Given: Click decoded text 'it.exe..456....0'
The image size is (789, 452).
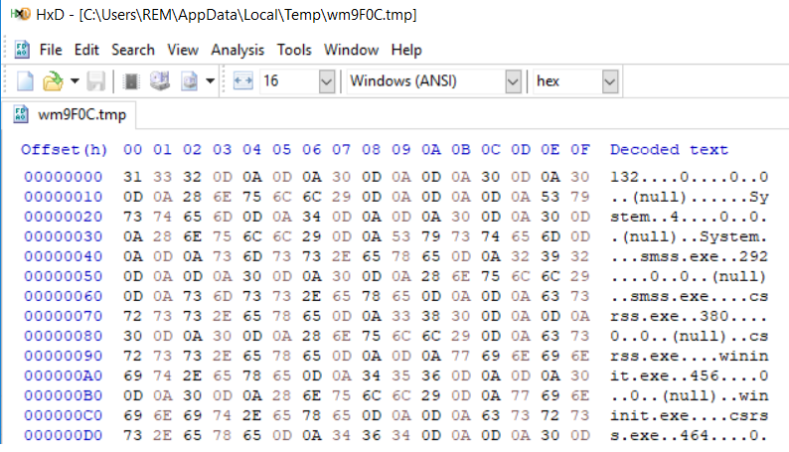Looking at the screenshot, I should pos(689,376).
